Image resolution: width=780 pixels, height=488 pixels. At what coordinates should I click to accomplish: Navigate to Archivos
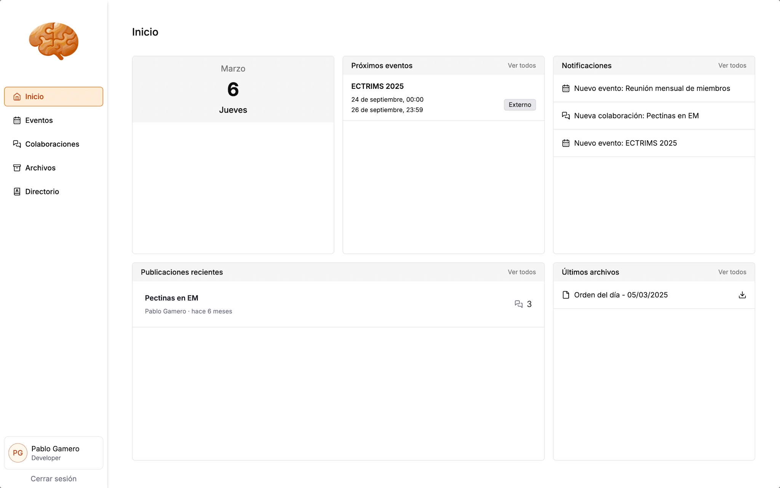click(40, 168)
